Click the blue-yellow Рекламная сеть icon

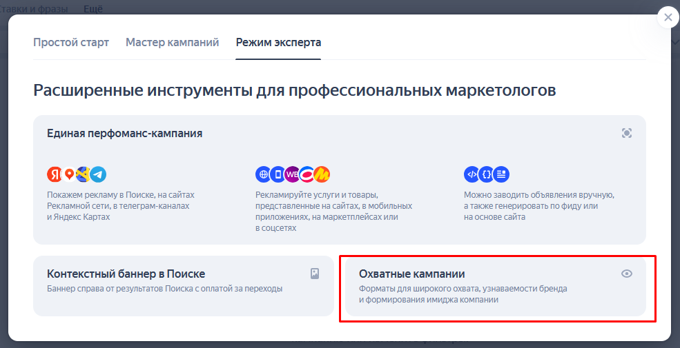point(84,174)
